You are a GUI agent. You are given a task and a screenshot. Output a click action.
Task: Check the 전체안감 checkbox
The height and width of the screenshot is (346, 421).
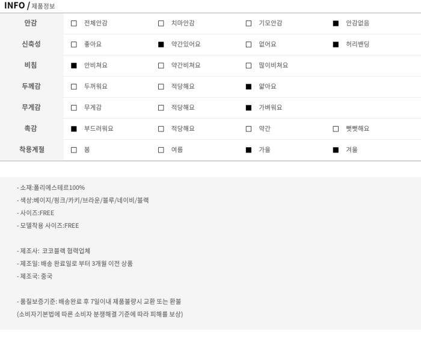(74, 24)
